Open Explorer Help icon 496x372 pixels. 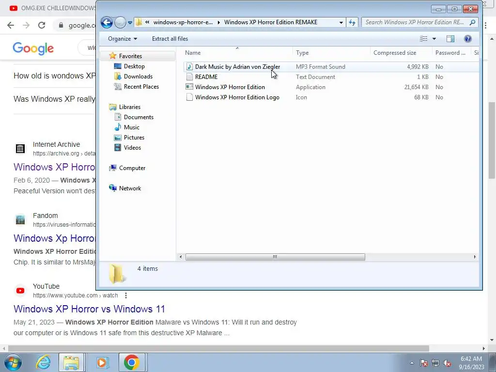[x=468, y=39]
